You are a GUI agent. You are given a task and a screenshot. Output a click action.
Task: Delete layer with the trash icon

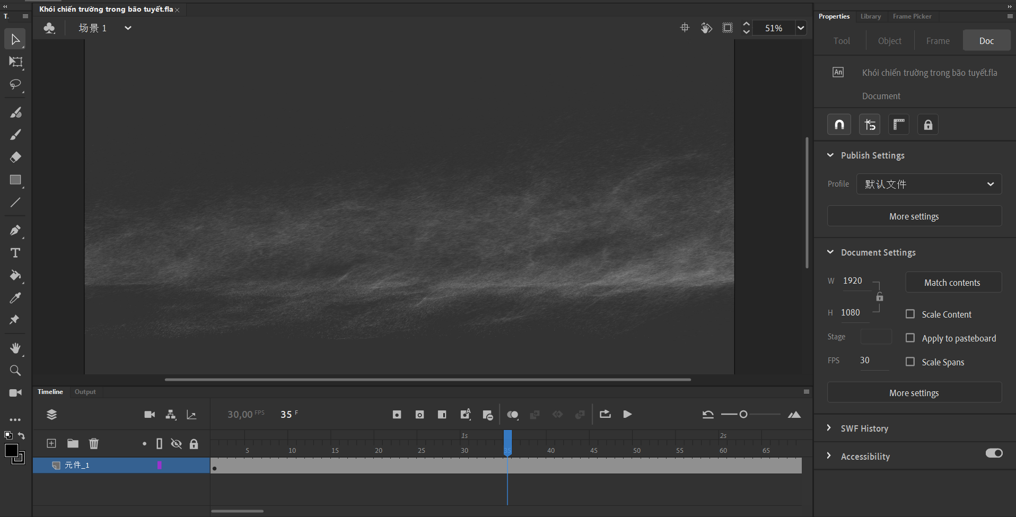[94, 443]
